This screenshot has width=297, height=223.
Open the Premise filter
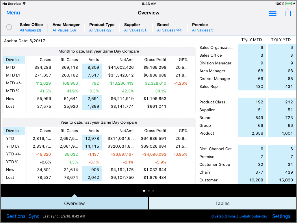click(x=203, y=27)
